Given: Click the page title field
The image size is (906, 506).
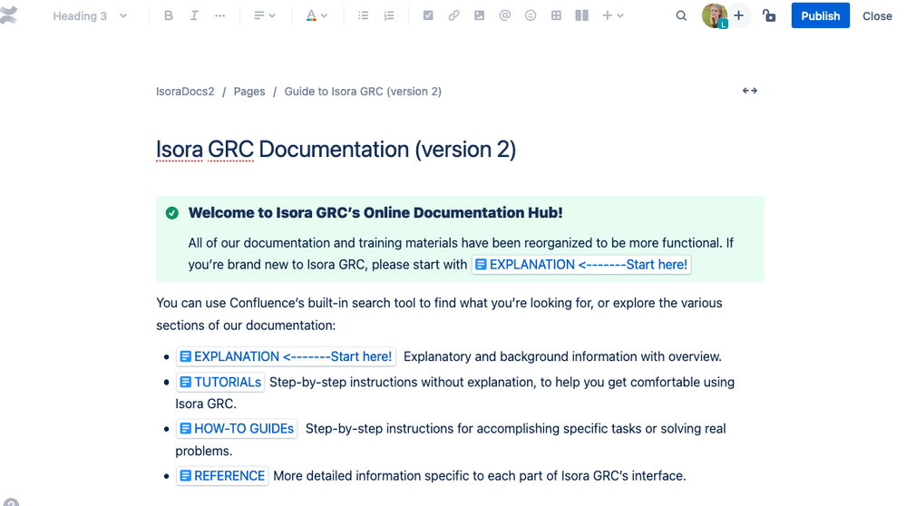Looking at the screenshot, I should [x=336, y=150].
